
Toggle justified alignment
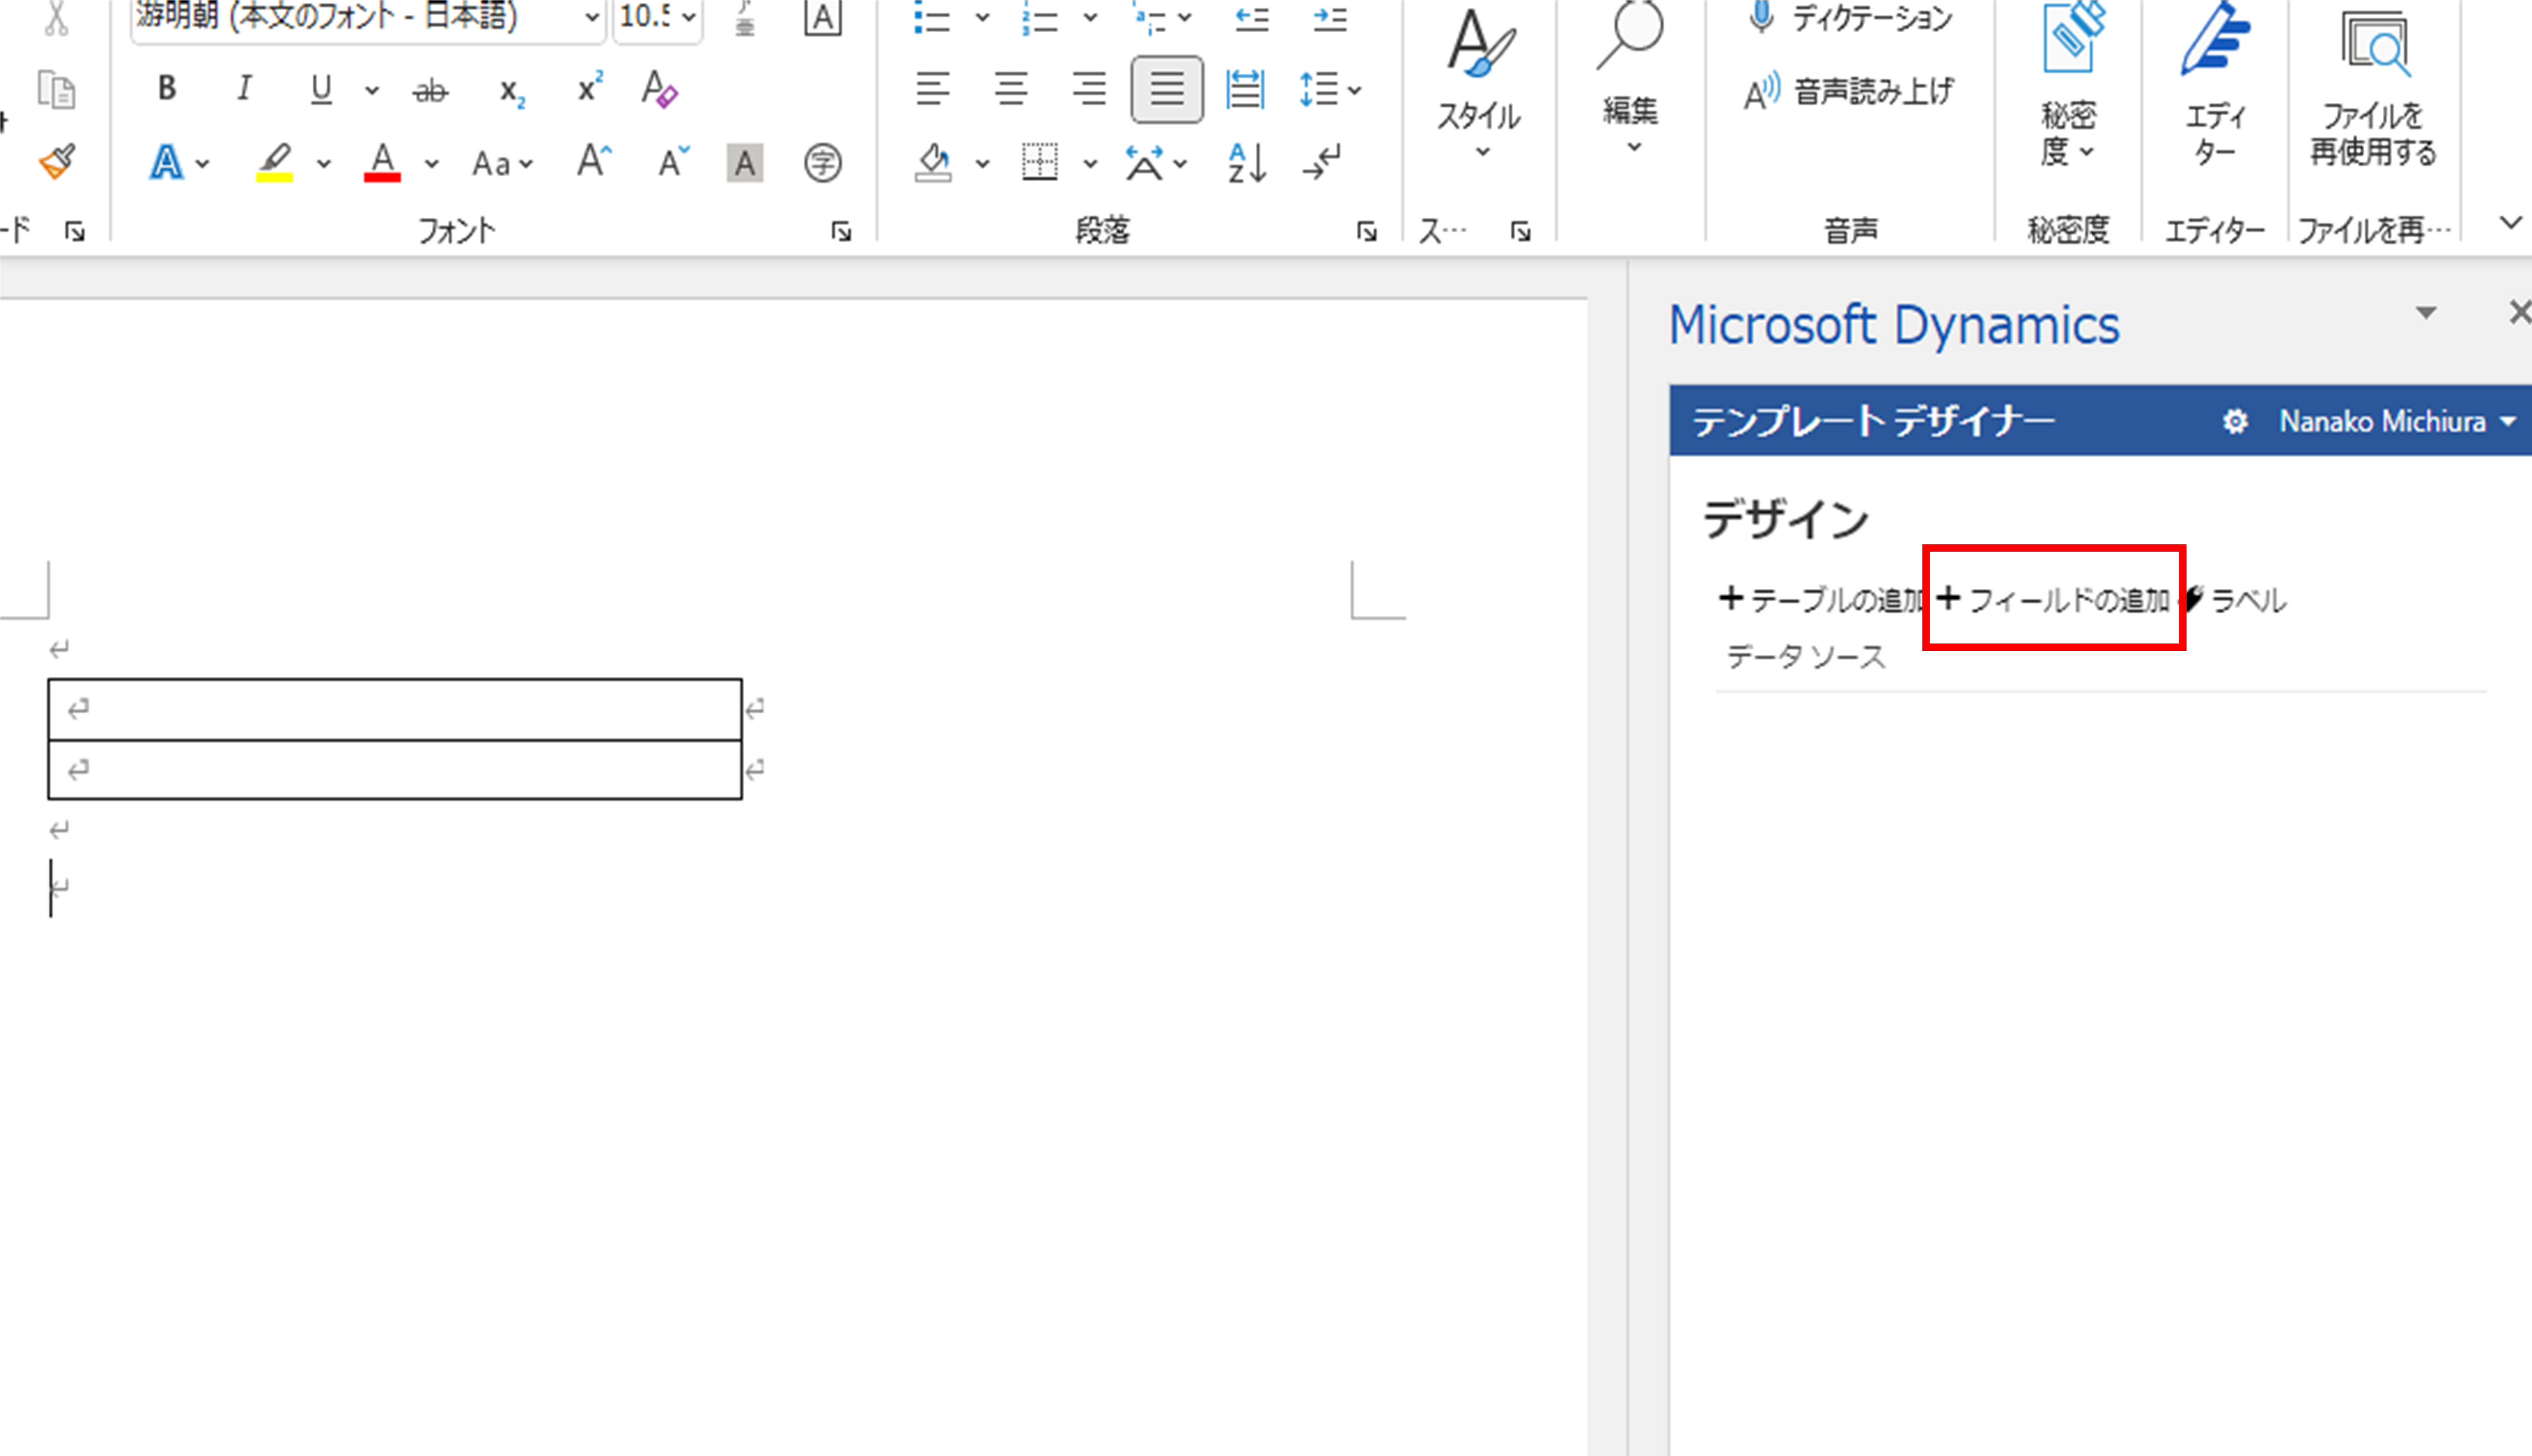click(x=1167, y=89)
